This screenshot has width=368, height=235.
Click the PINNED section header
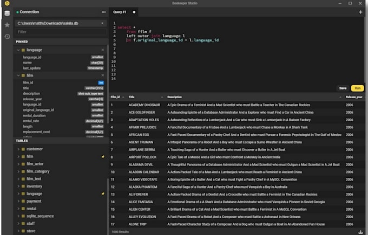(x=22, y=42)
